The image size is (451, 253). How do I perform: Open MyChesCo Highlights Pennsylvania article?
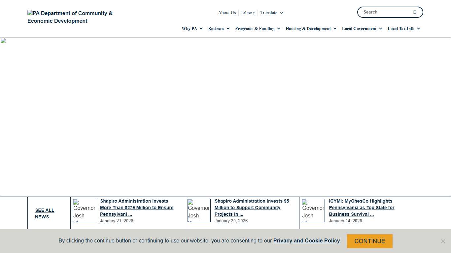click(x=362, y=208)
